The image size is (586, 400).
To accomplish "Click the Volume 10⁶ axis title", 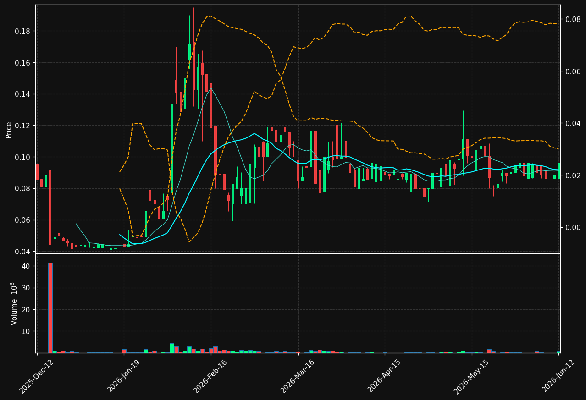I will pos(13,303).
